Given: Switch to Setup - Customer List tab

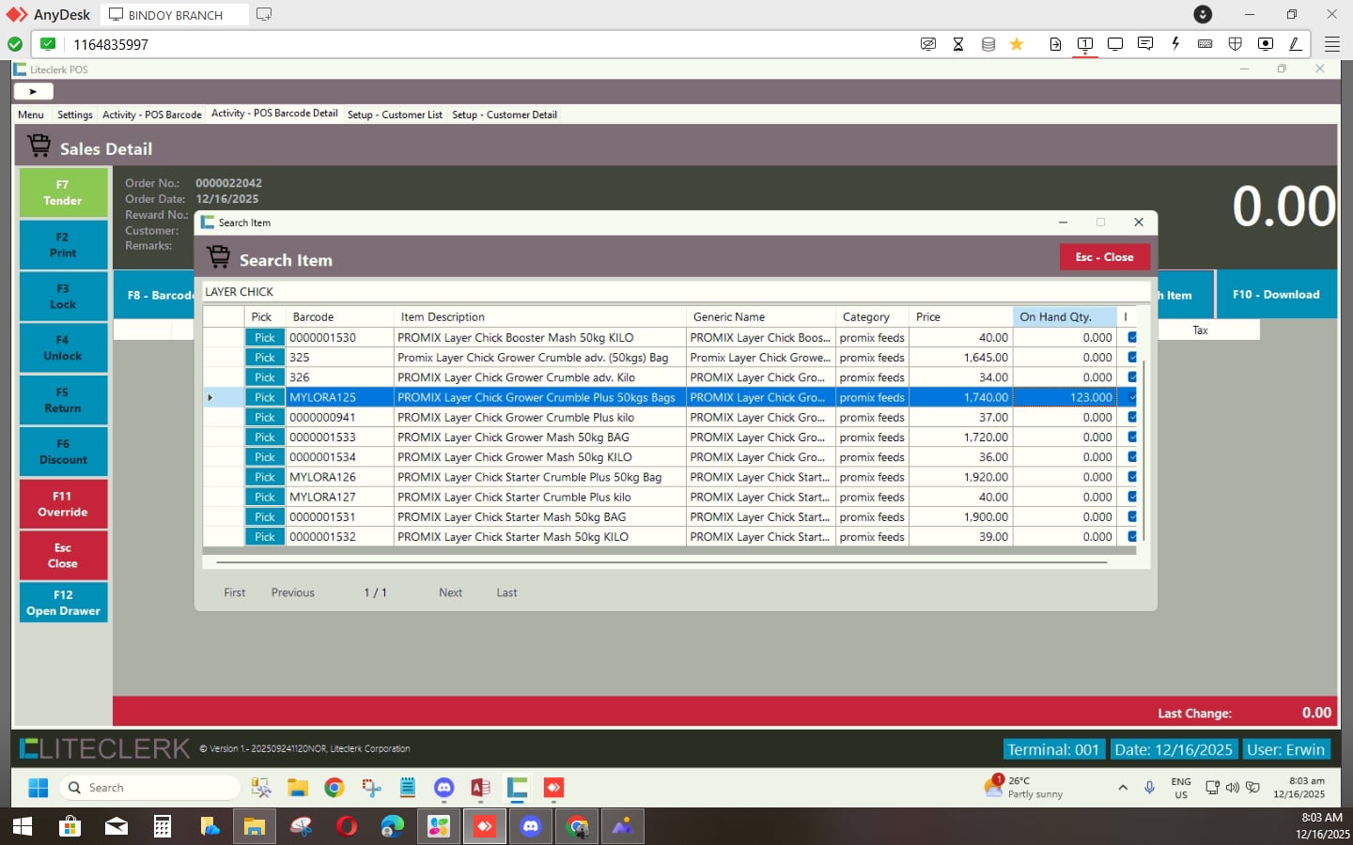Looking at the screenshot, I should [395, 115].
